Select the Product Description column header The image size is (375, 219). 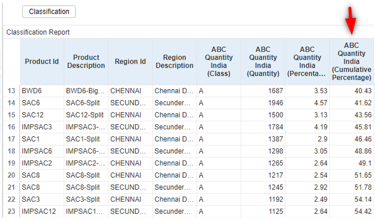point(86,62)
